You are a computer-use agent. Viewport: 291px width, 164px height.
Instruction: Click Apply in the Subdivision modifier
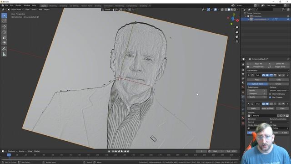[x=257, y=80]
